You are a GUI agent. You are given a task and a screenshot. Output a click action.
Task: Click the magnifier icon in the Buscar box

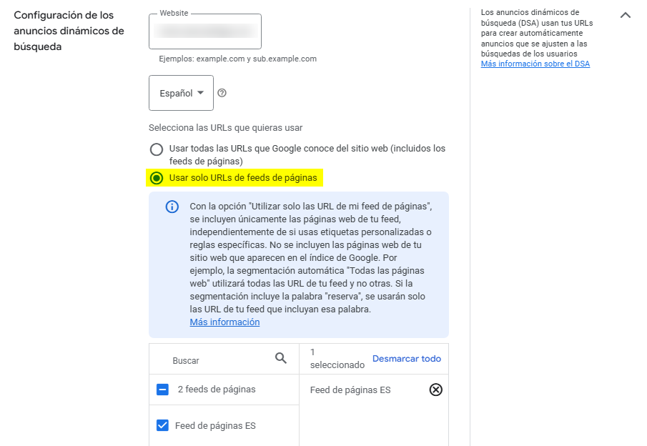[281, 359]
